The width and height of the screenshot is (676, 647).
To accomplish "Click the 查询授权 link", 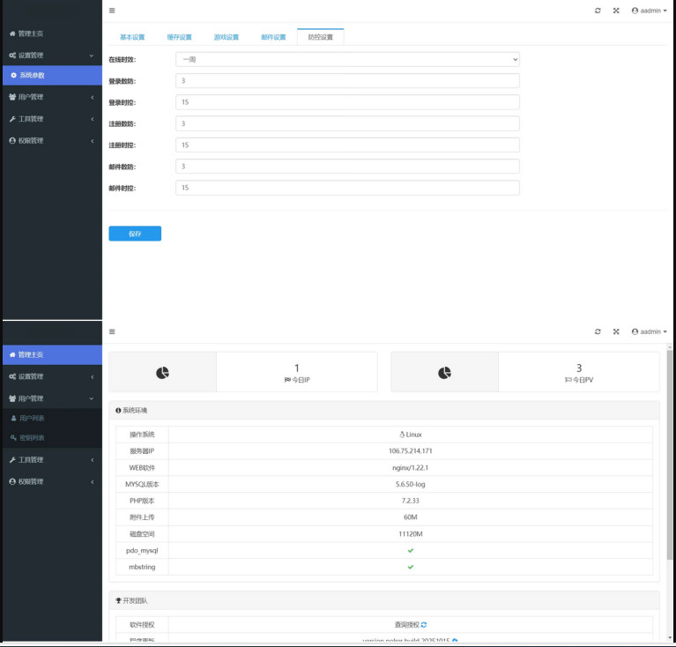I will coord(411,624).
